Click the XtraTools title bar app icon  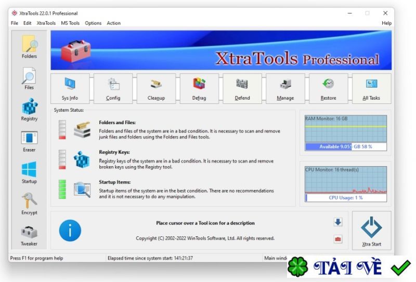[x=15, y=13]
